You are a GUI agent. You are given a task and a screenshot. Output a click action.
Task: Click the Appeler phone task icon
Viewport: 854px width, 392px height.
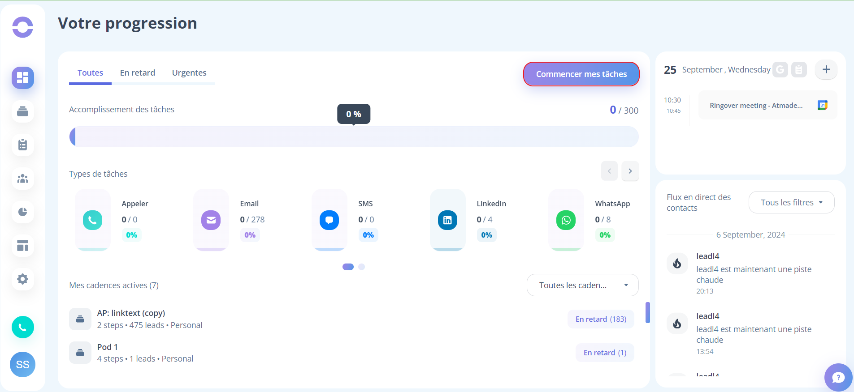93,220
